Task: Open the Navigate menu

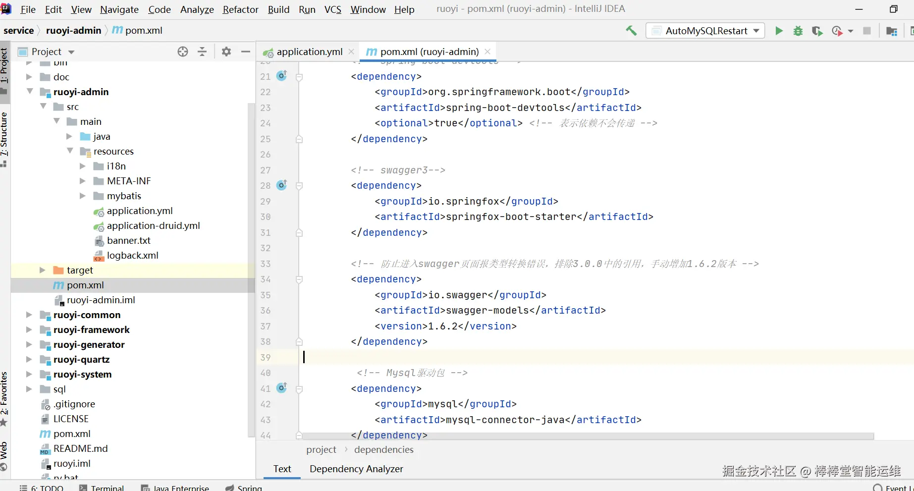Action: click(x=119, y=9)
